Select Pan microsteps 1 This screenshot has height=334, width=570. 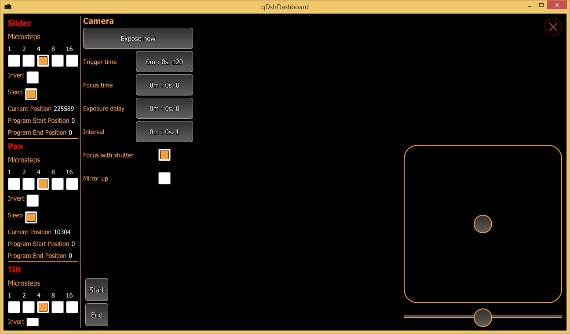point(14,184)
